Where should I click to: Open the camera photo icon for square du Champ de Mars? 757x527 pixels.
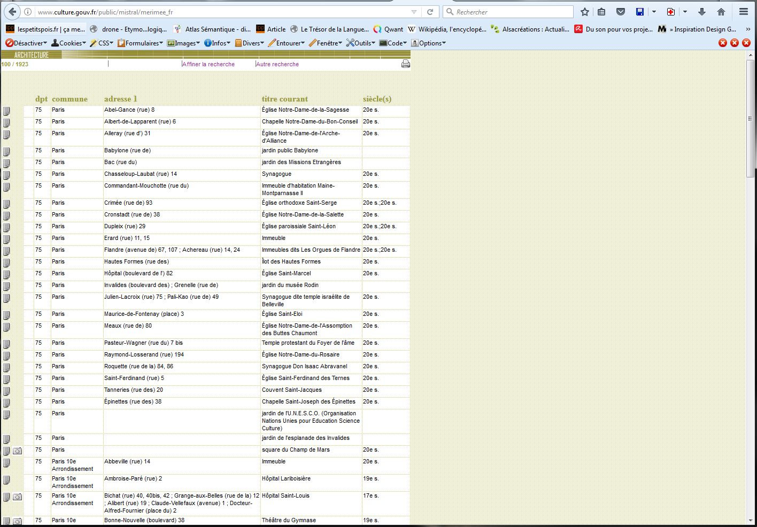[18, 451]
